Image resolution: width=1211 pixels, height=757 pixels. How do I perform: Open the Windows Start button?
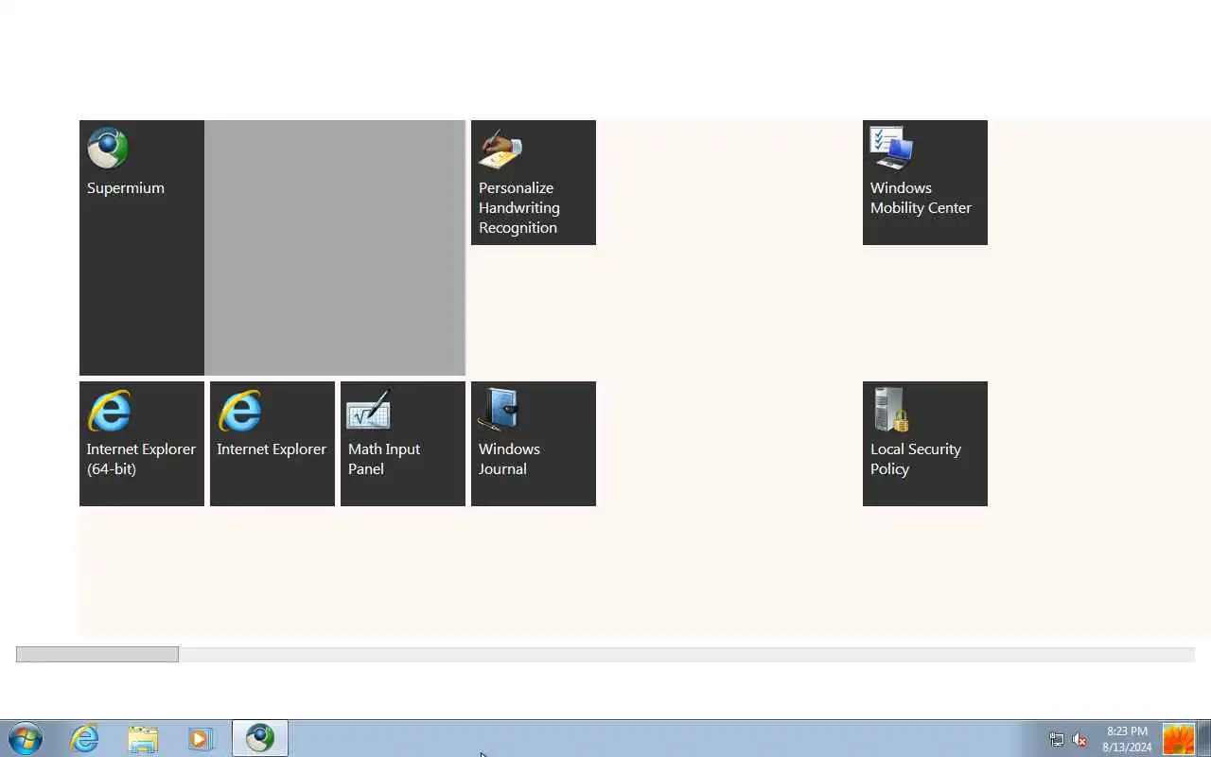tap(26, 738)
